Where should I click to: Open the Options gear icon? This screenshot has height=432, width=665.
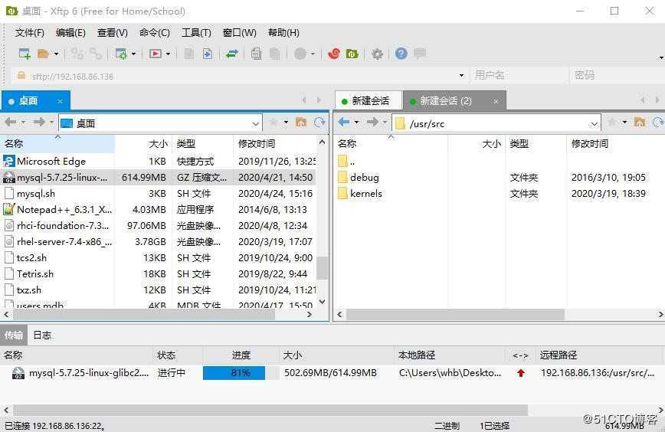[377, 54]
